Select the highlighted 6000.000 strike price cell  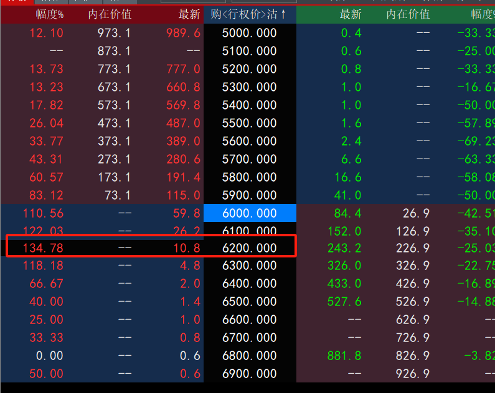pyautogui.click(x=250, y=213)
